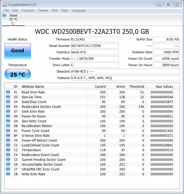The width and height of the screenshot is (184, 194).
Task: Click status orb for Recalibration Retries
Action: (8, 126)
